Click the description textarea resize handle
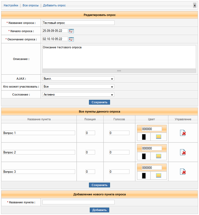The height and width of the screenshot is (215, 199). pos(119,71)
